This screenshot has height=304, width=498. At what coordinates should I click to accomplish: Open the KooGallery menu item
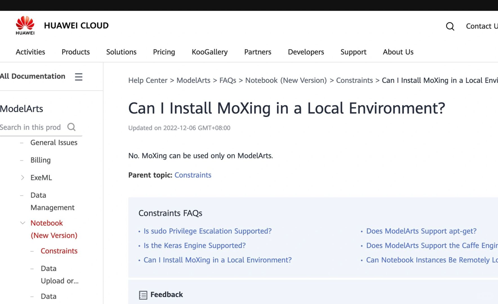[x=210, y=52]
